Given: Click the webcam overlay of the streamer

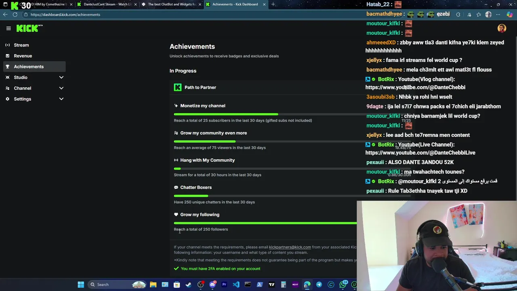Looking at the screenshot, I should 437,246.
